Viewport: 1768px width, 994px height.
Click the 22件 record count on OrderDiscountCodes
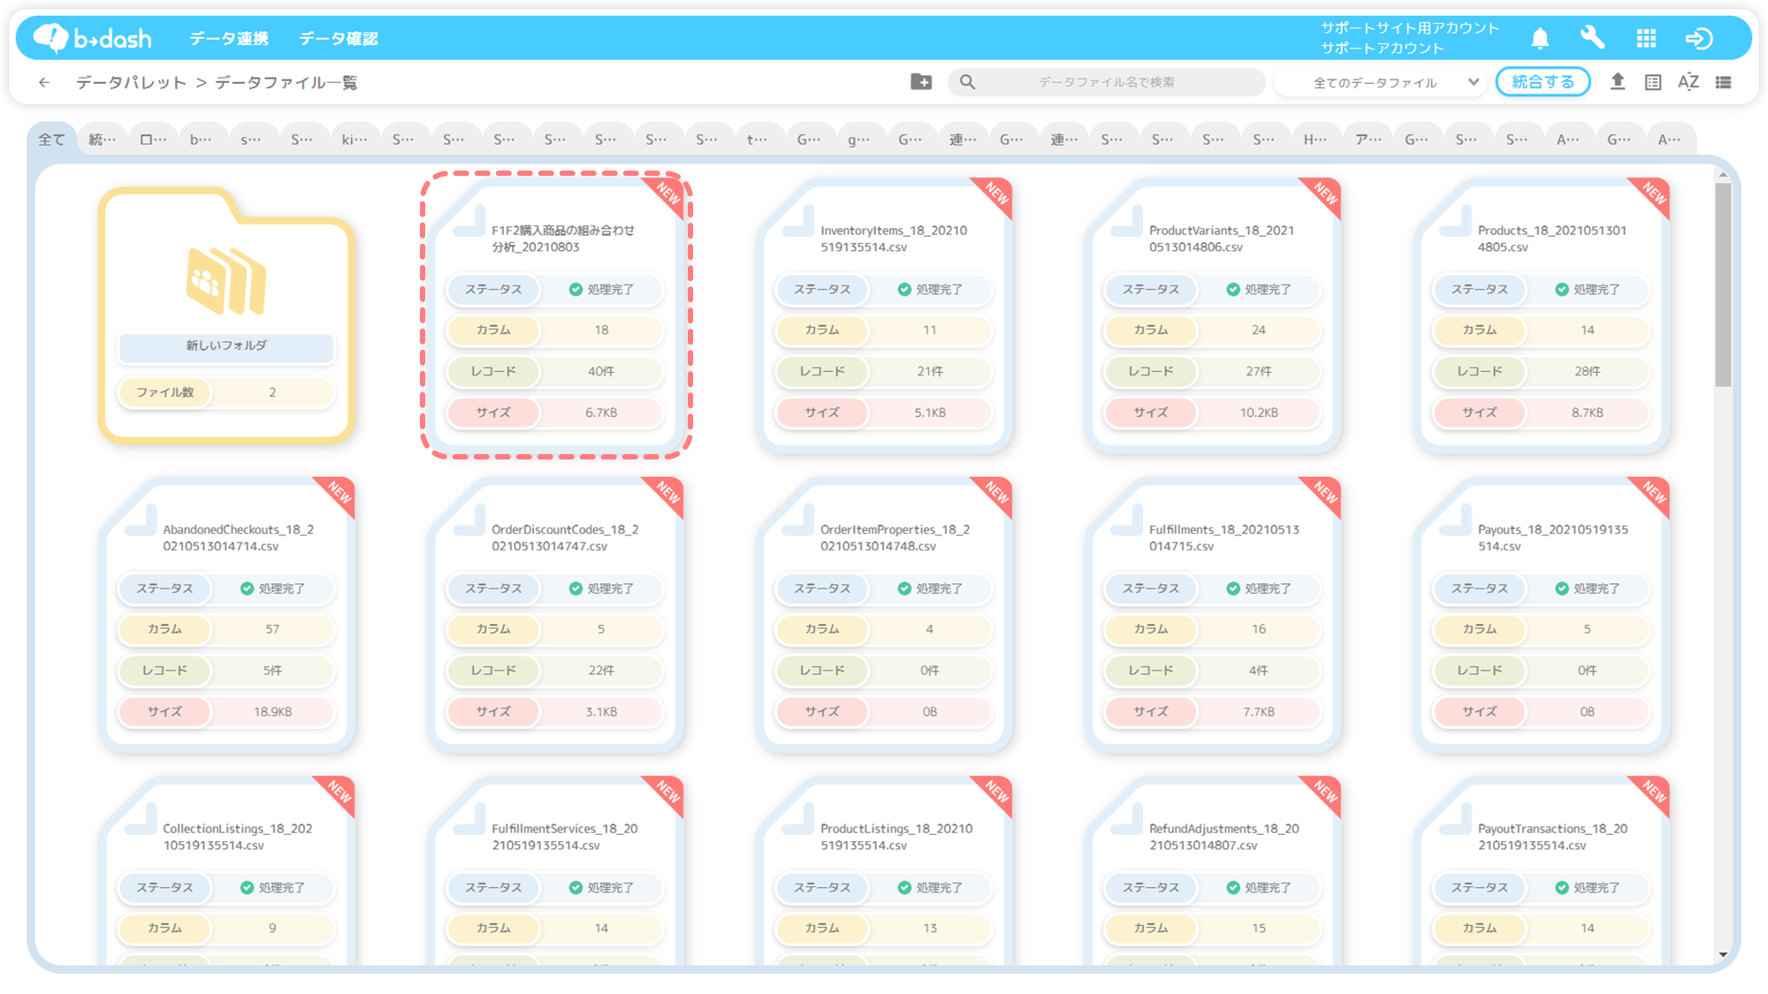click(x=601, y=671)
